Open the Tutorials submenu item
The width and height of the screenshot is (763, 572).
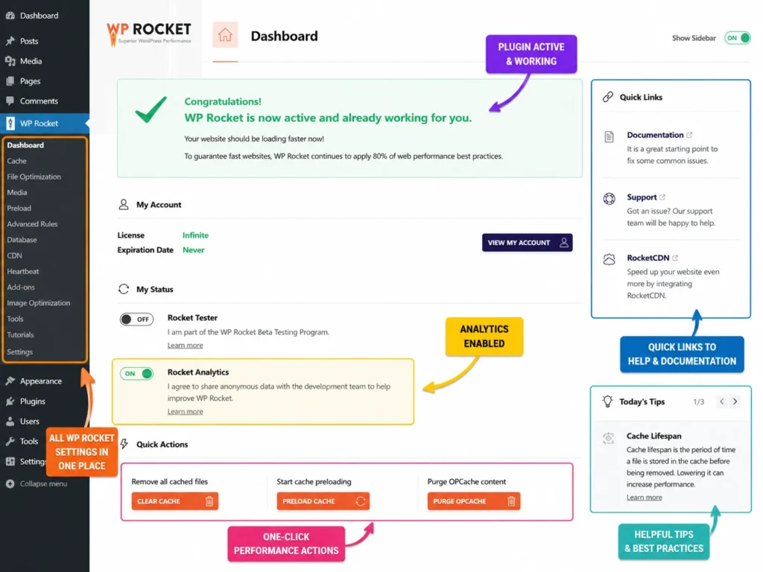(20, 334)
